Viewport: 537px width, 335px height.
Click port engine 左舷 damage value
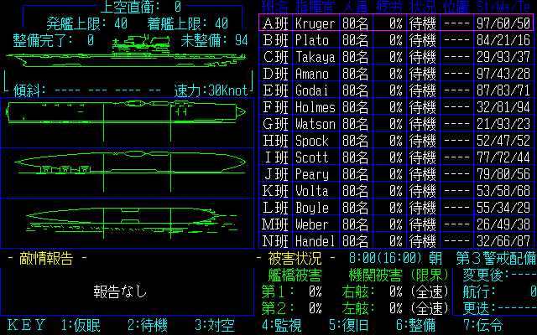click(x=395, y=308)
